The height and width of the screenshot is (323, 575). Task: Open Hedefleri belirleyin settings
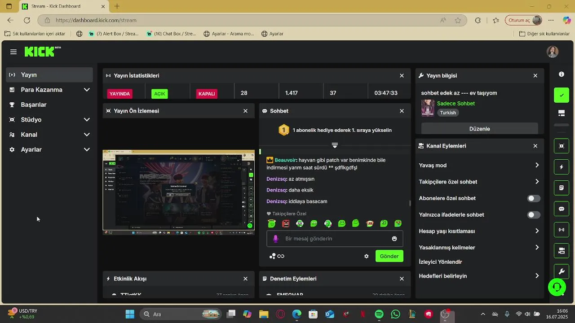coord(479,276)
